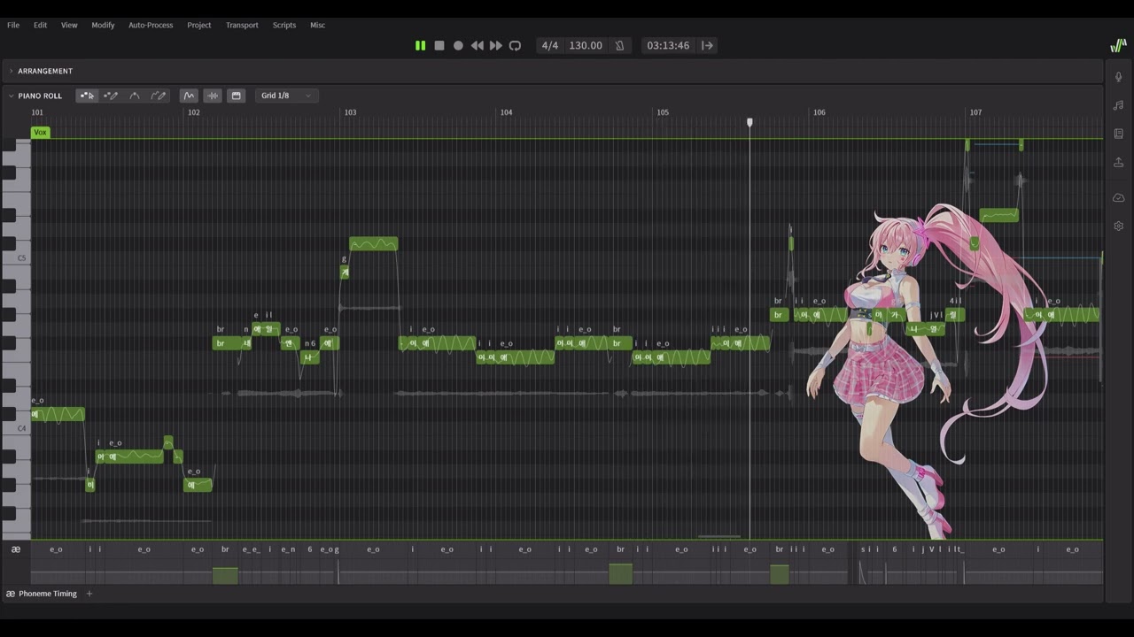This screenshot has width=1134, height=637.
Task: Toggle waveform display button
Action: point(213,96)
